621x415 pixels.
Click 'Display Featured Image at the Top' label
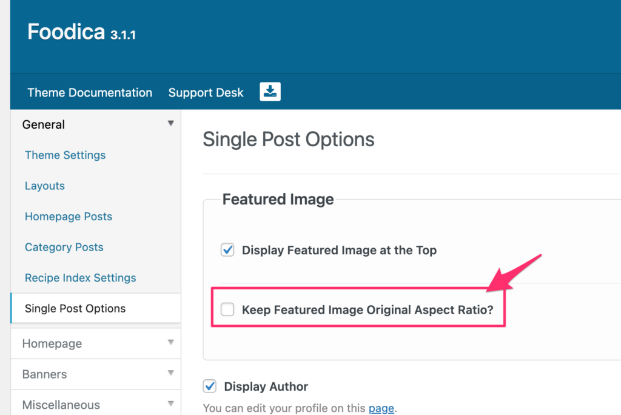pyautogui.click(x=340, y=251)
